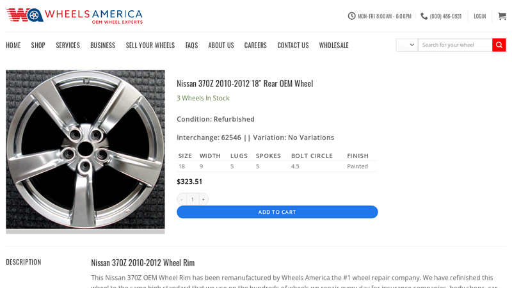This screenshot has width=512, height=288.
Task: Click the Login link
Action: tap(480, 16)
